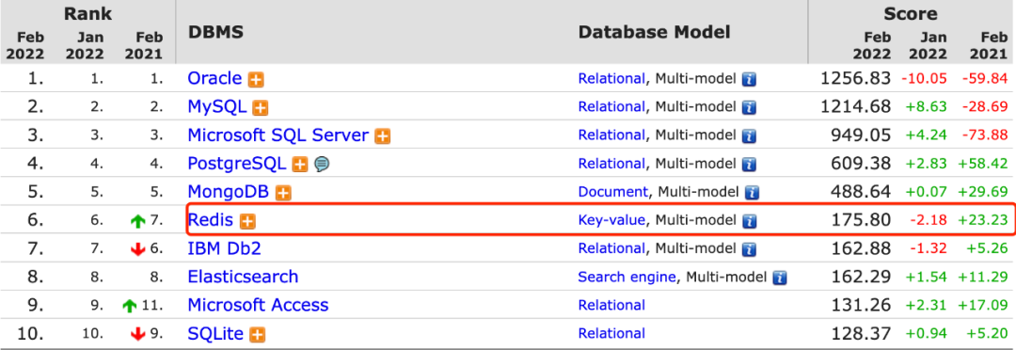Click the info icon in PostgreSQL's row

pyautogui.click(x=749, y=165)
